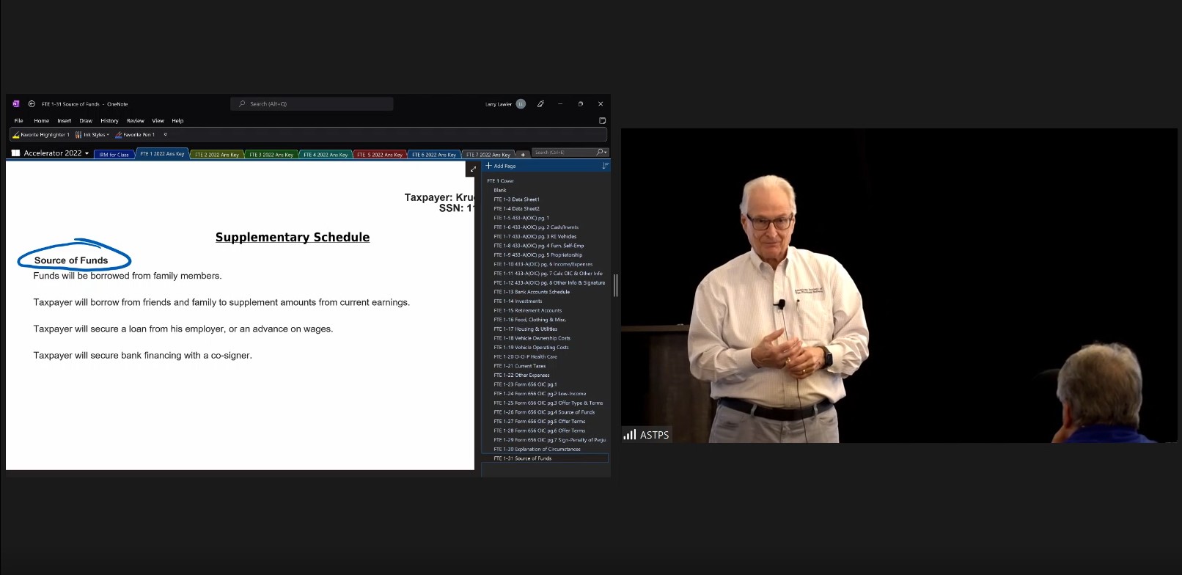This screenshot has width=1182, height=575.
Task: Open the Ink Styles dropdown
Action: pos(92,135)
